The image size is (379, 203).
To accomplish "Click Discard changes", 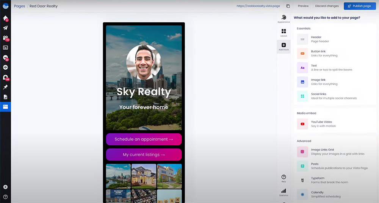I will click(x=327, y=6).
